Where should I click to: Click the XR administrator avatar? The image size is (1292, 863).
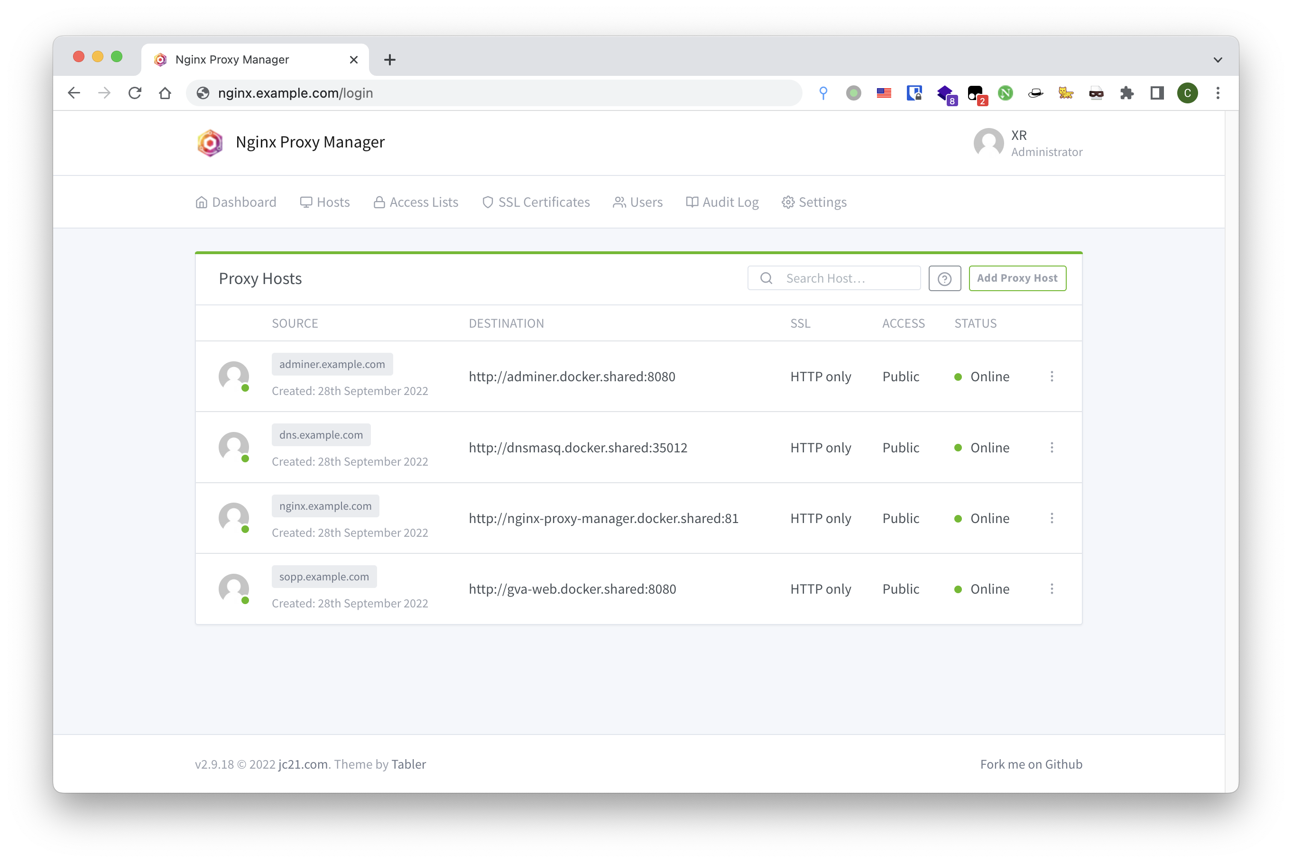tap(988, 143)
